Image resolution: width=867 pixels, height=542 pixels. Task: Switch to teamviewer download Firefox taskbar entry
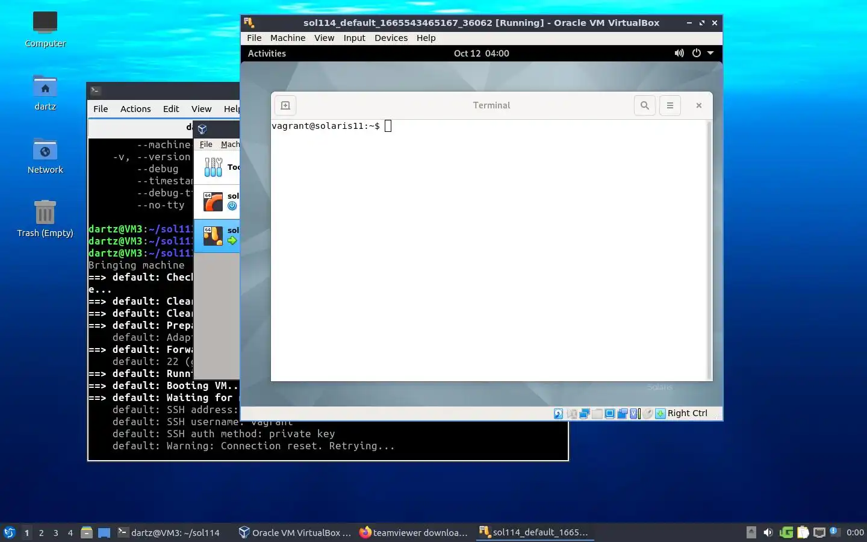click(414, 532)
